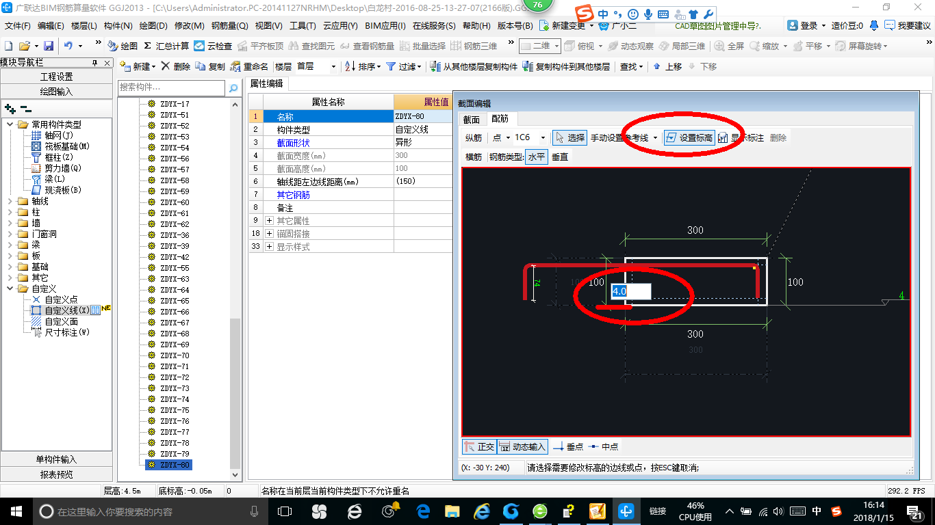
Task: Move component up with 上移
Action: pos(667,66)
